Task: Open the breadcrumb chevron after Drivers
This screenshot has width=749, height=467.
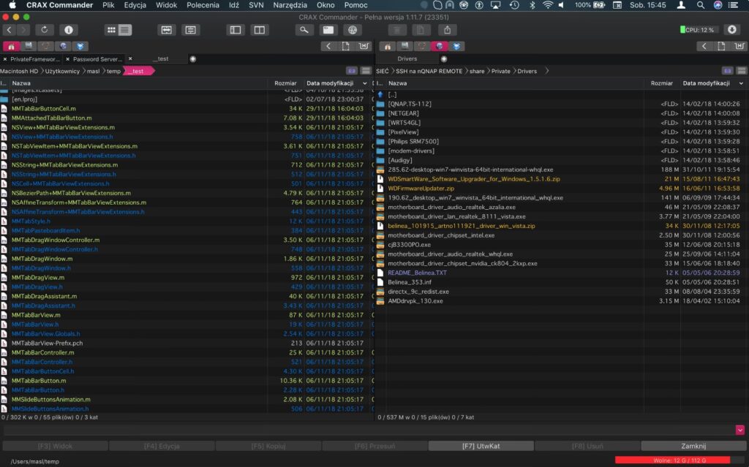Action: point(546,71)
